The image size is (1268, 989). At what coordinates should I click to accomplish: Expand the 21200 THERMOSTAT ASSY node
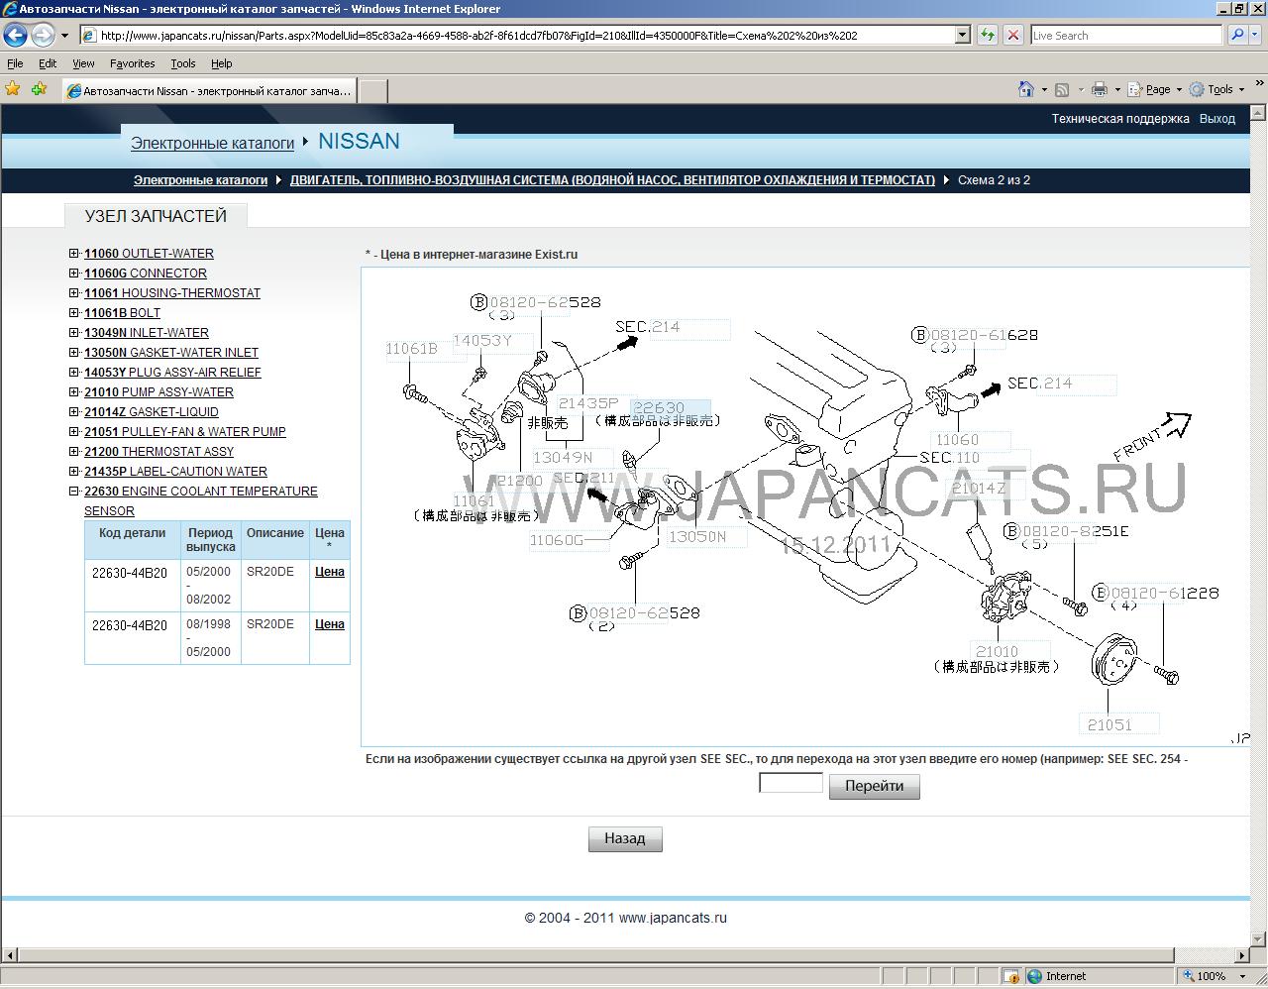pos(74,452)
